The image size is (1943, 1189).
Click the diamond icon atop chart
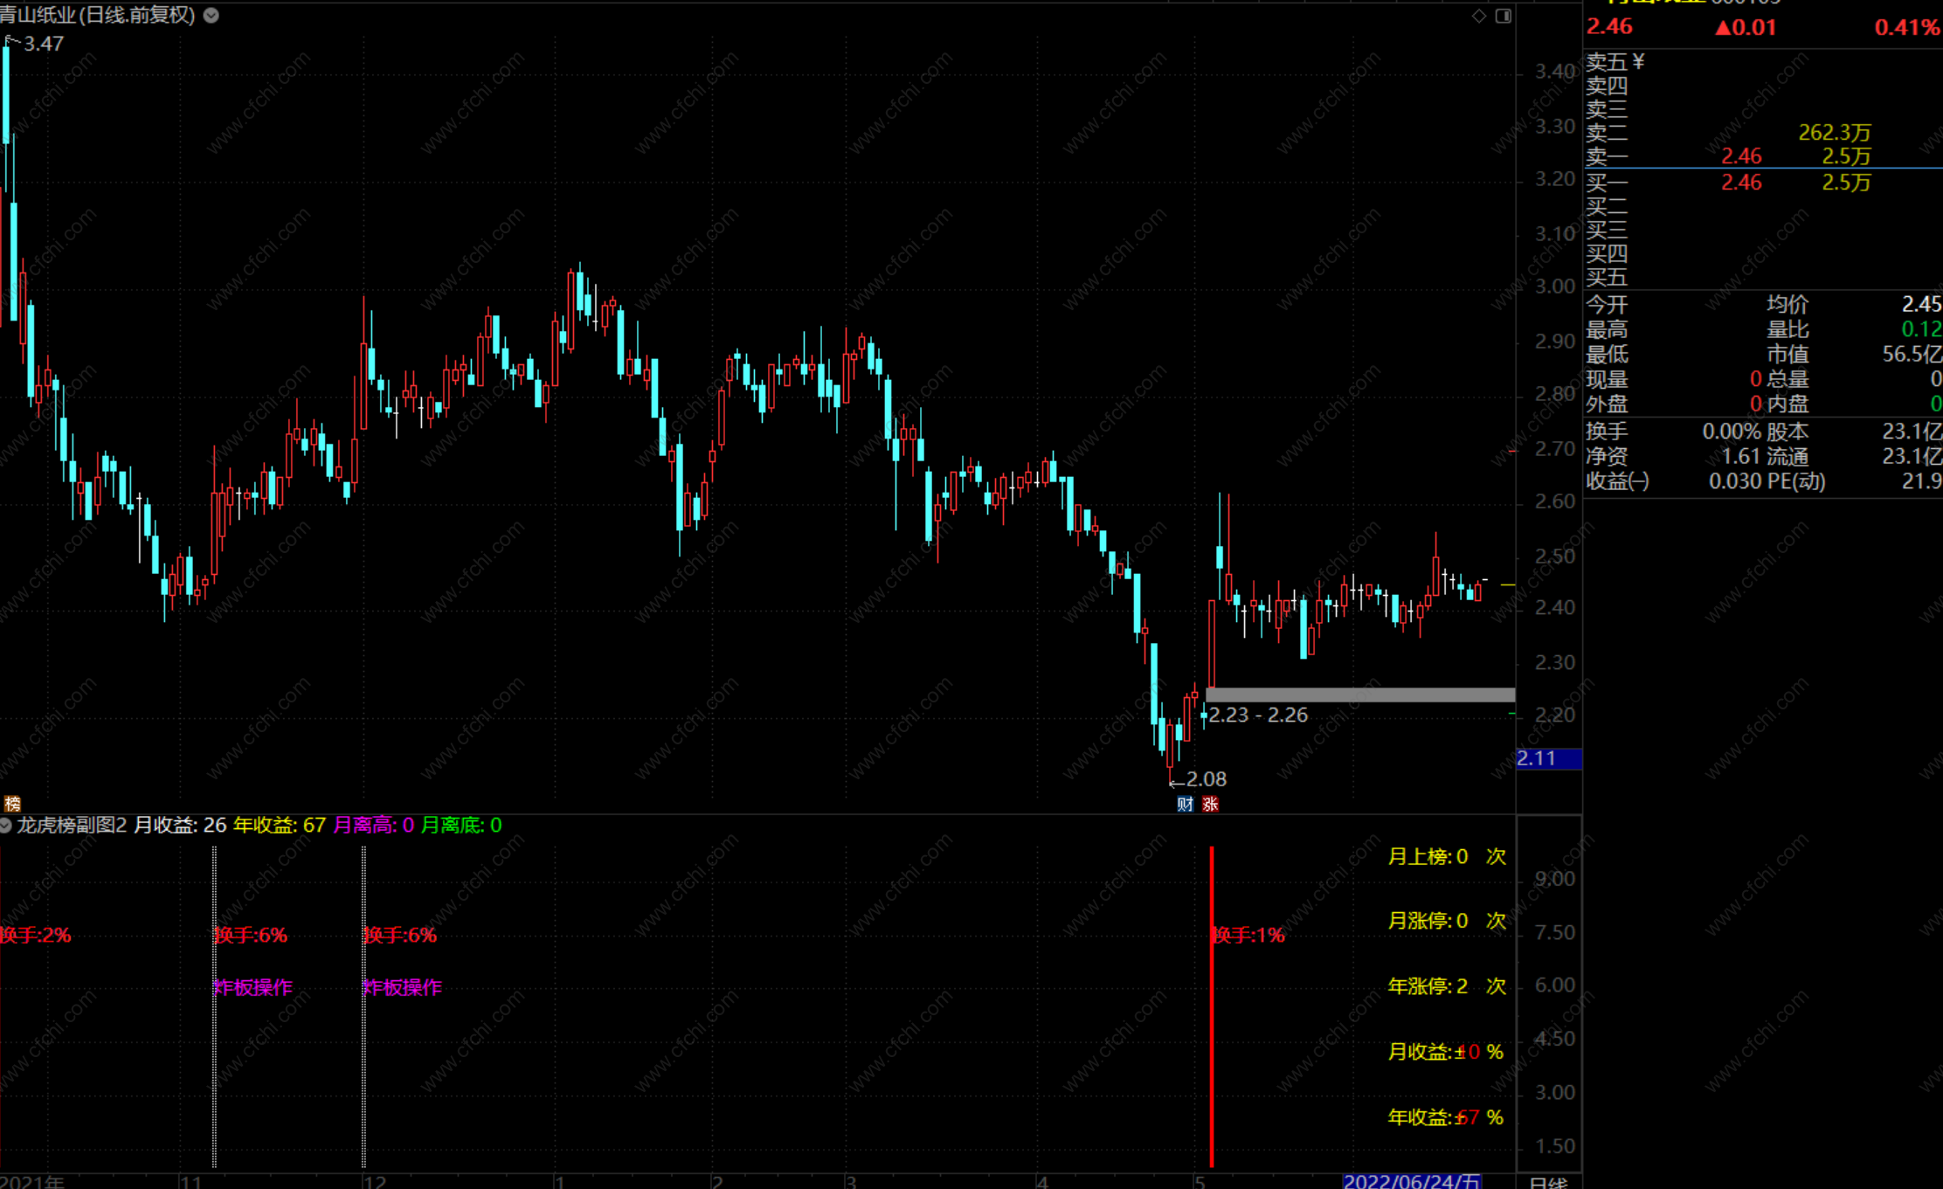(x=1479, y=16)
